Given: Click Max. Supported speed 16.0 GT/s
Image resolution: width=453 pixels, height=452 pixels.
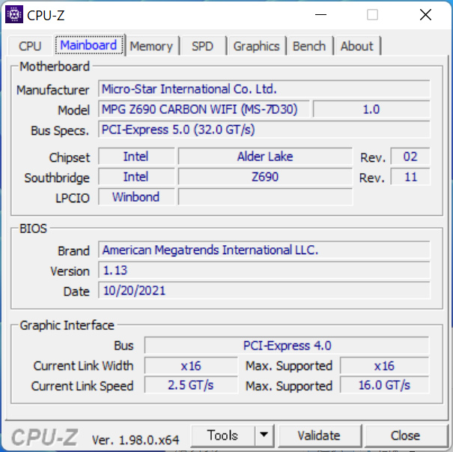Looking at the screenshot, I should click(385, 385).
